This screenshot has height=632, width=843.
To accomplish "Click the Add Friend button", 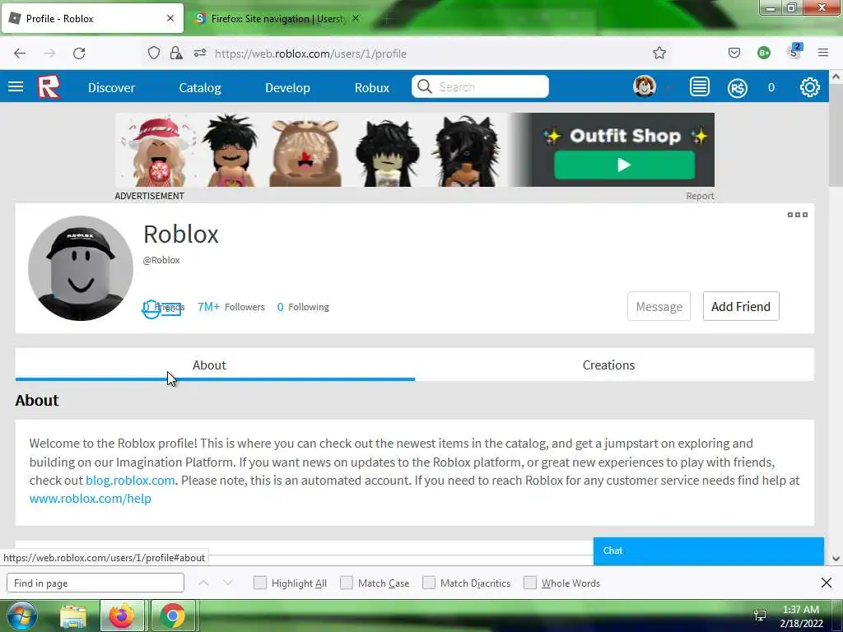I will (x=741, y=306).
